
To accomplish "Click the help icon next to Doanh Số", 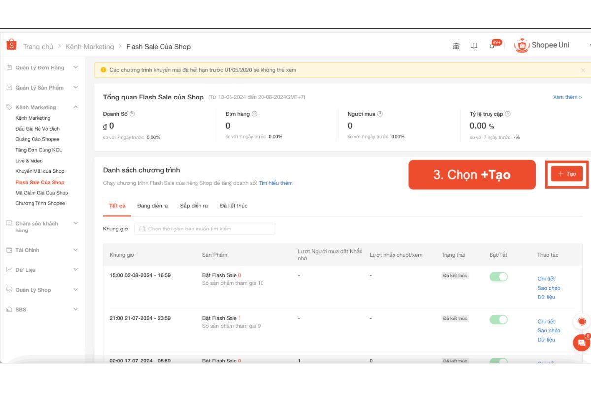I will point(132,114).
